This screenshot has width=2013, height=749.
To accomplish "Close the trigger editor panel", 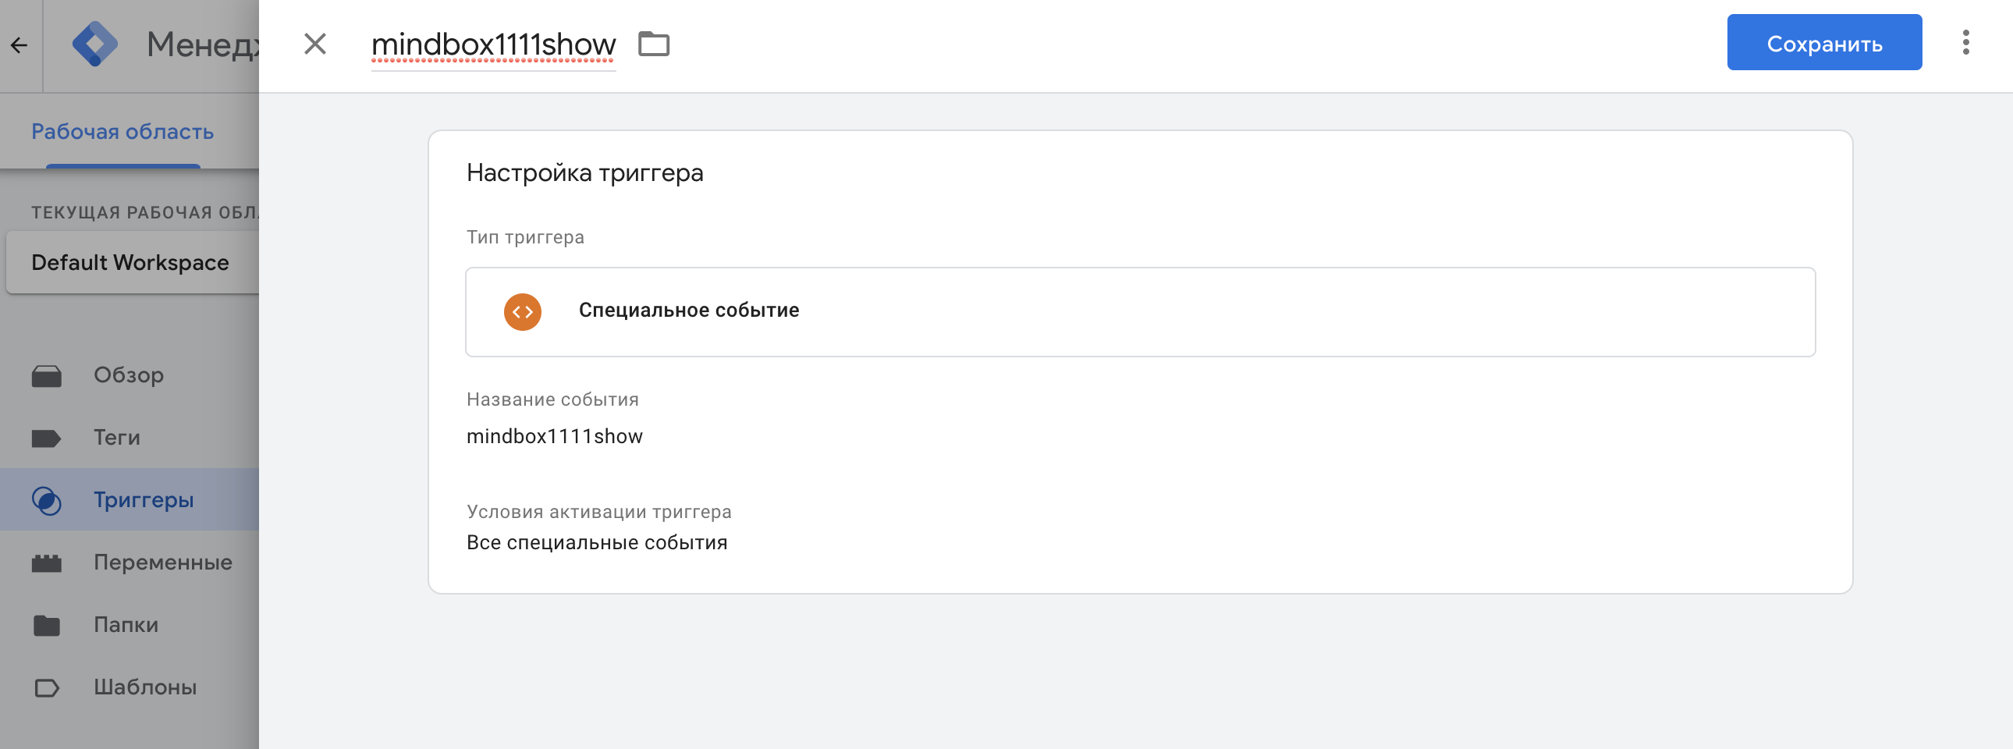I will point(315,44).
